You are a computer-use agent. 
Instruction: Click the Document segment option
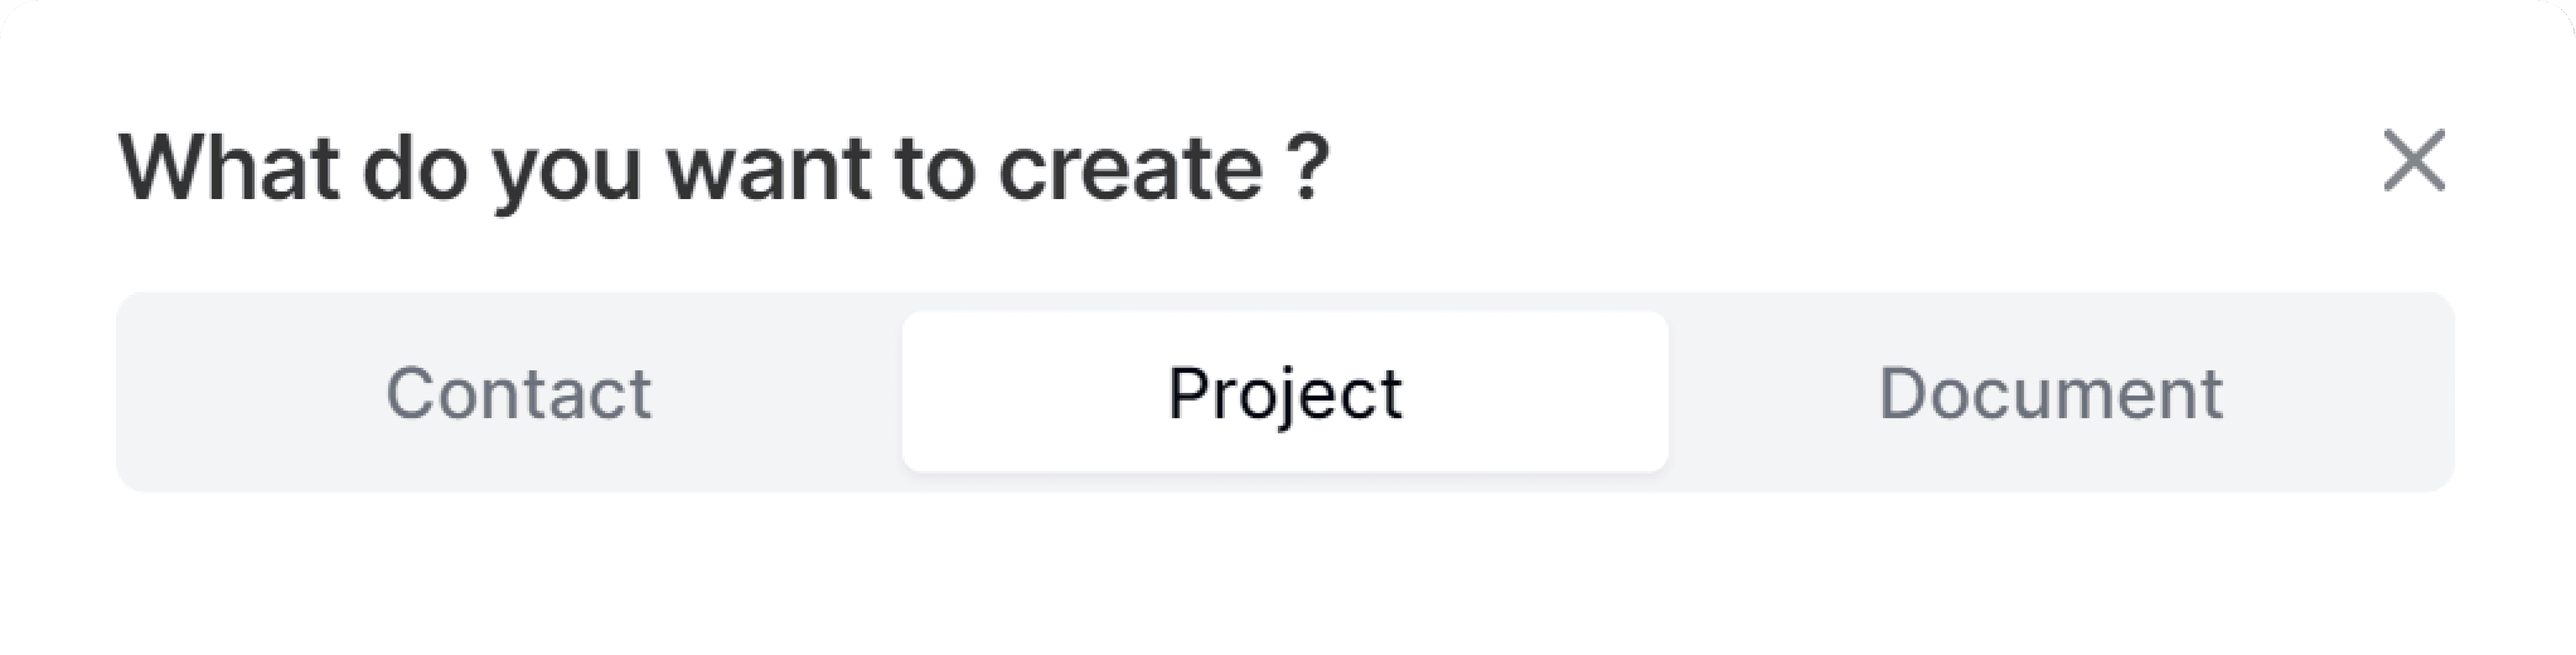coord(2050,392)
